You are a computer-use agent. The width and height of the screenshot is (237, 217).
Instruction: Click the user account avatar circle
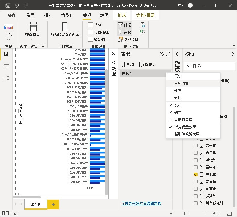190,6
